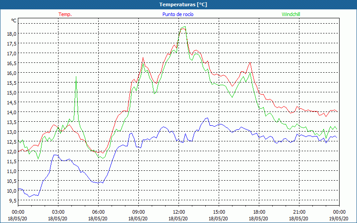This screenshot has width=357, height=223.
Task: Click the 13,0 y-axis value
Action: 12,132
